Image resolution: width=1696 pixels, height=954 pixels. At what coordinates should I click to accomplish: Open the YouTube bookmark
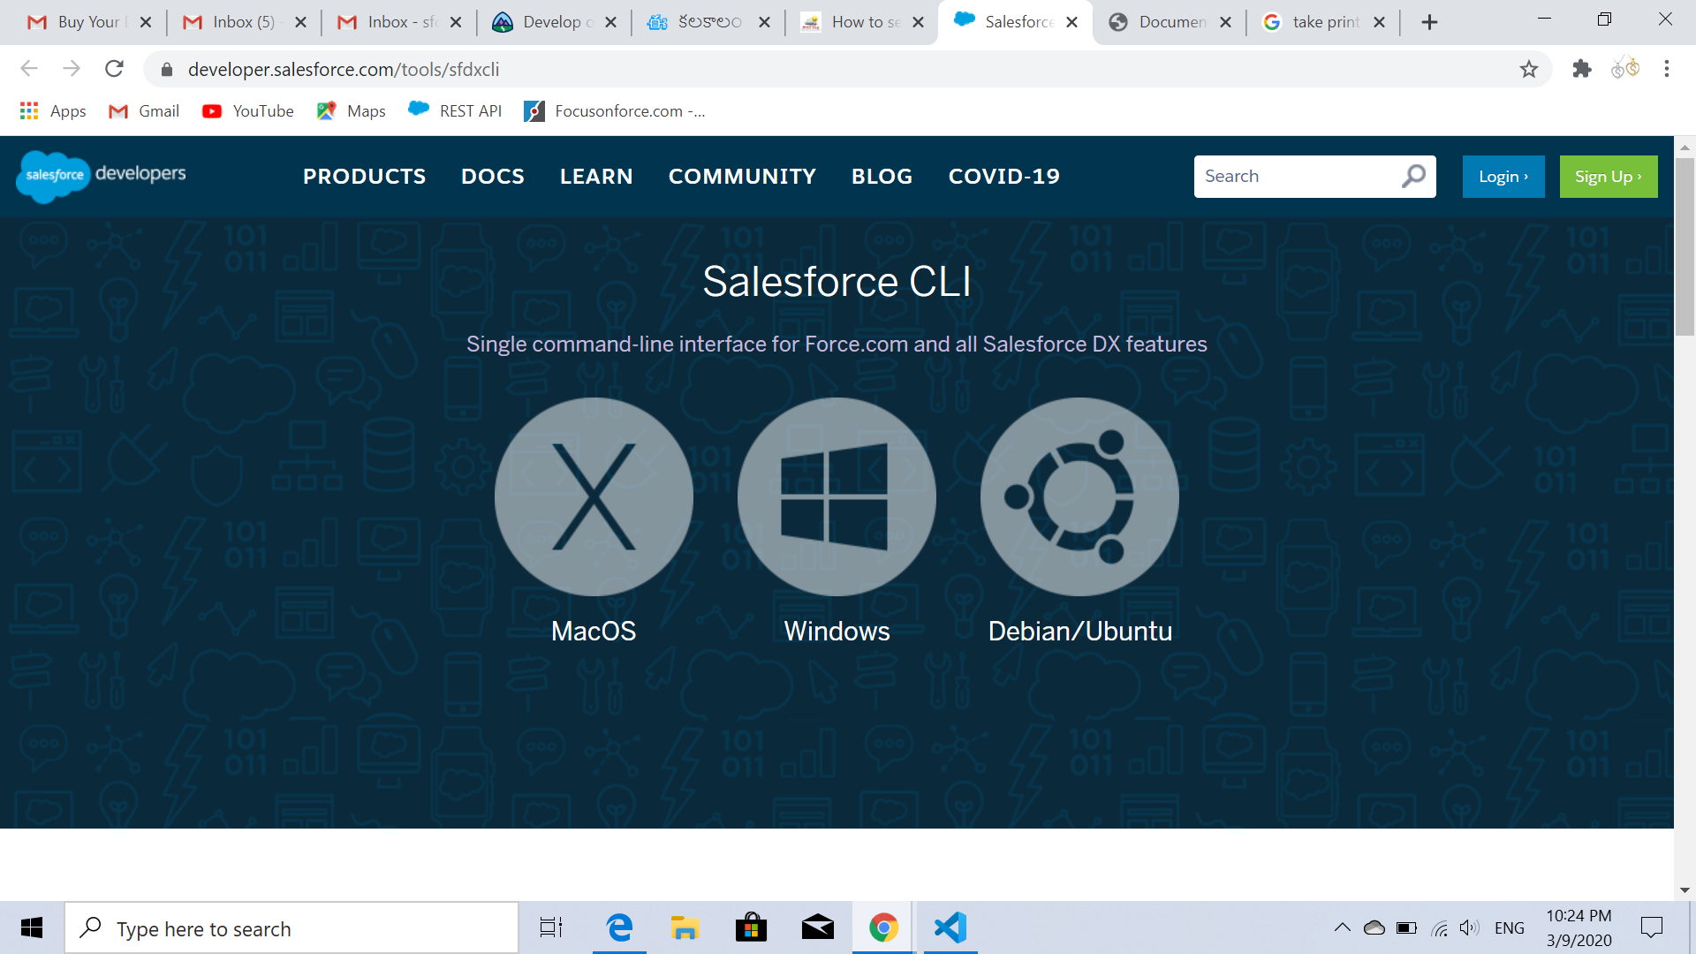[248, 111]
